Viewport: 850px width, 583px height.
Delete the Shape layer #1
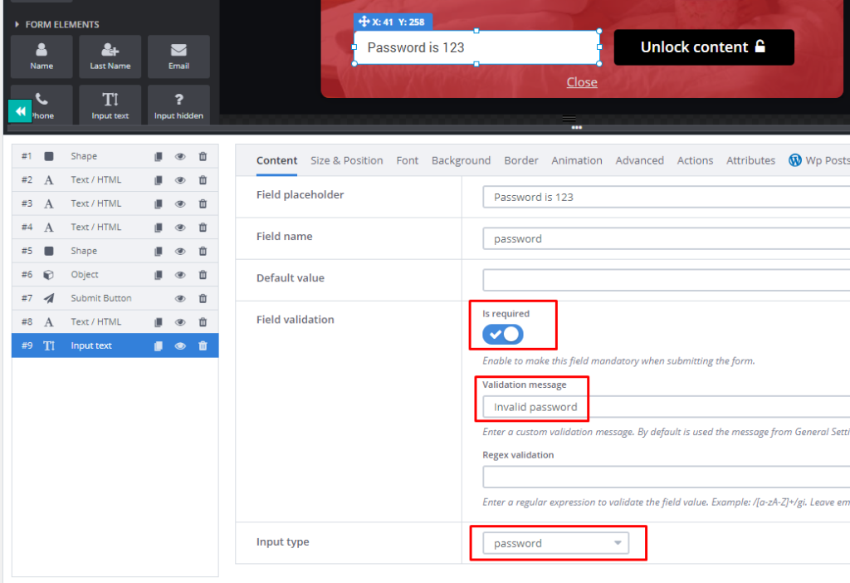203,156
